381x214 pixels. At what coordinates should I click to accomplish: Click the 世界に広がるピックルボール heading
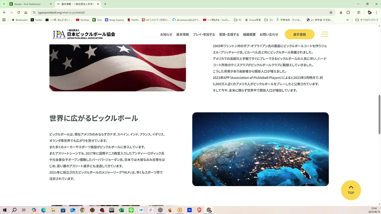94,118
